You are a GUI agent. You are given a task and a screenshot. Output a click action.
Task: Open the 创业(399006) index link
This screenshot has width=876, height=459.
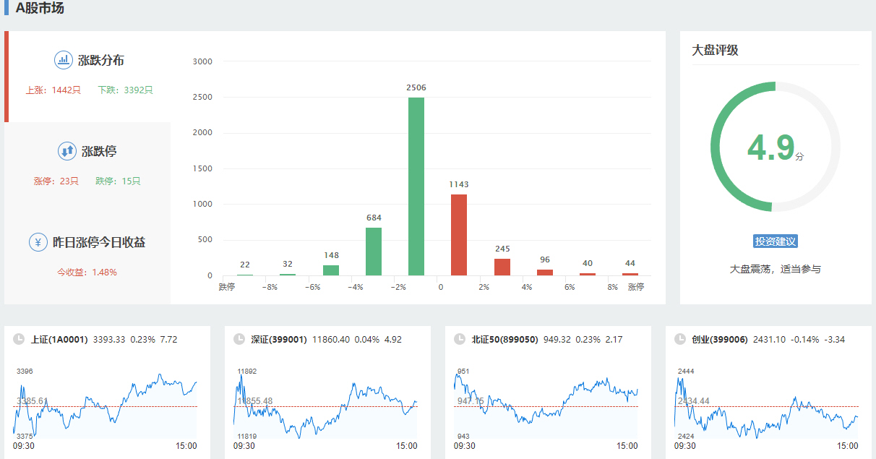pyautogui.click(x=719, y=339)
